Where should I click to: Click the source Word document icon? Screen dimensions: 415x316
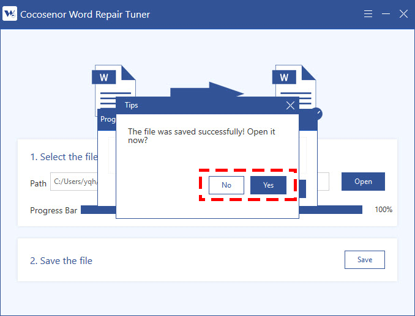click(114, 90)
